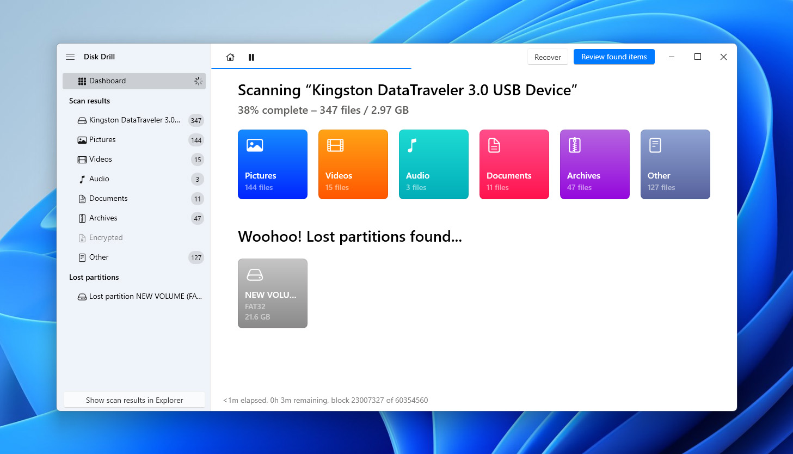Click the sidebar Pictures image icon
The image size is (793, 454).
click(82, 140)
